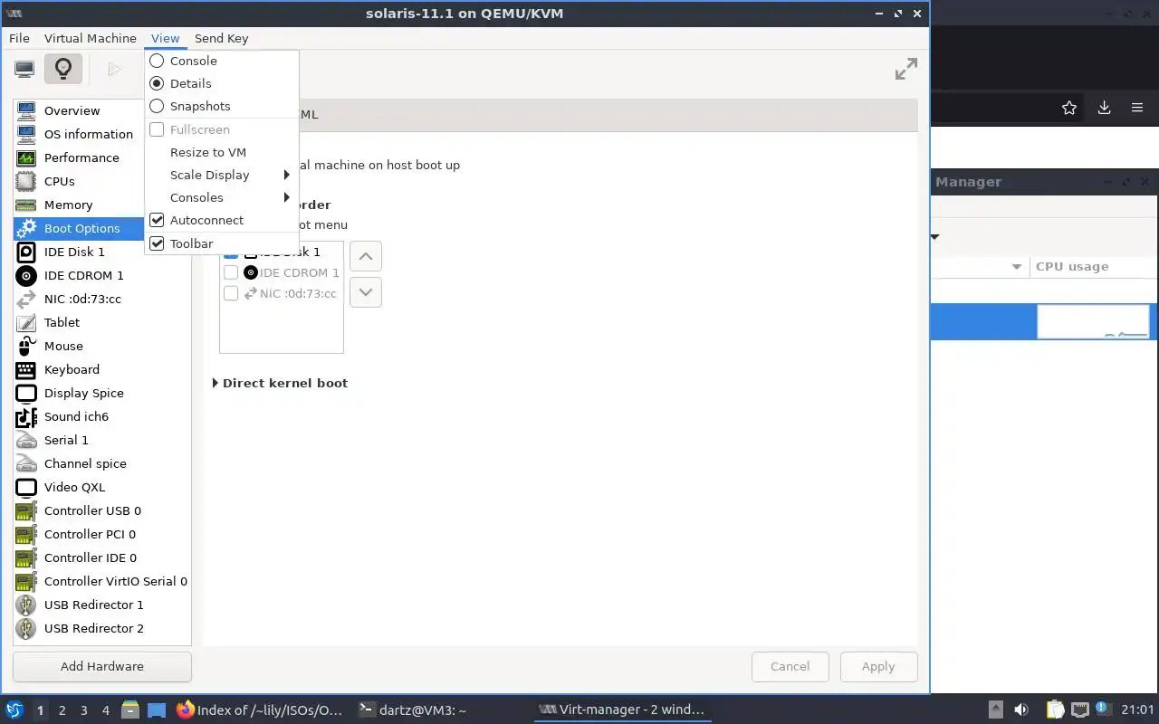1159x724 pixels.
Task: Select the Video QXL icon
Action: tap(26, 487)
